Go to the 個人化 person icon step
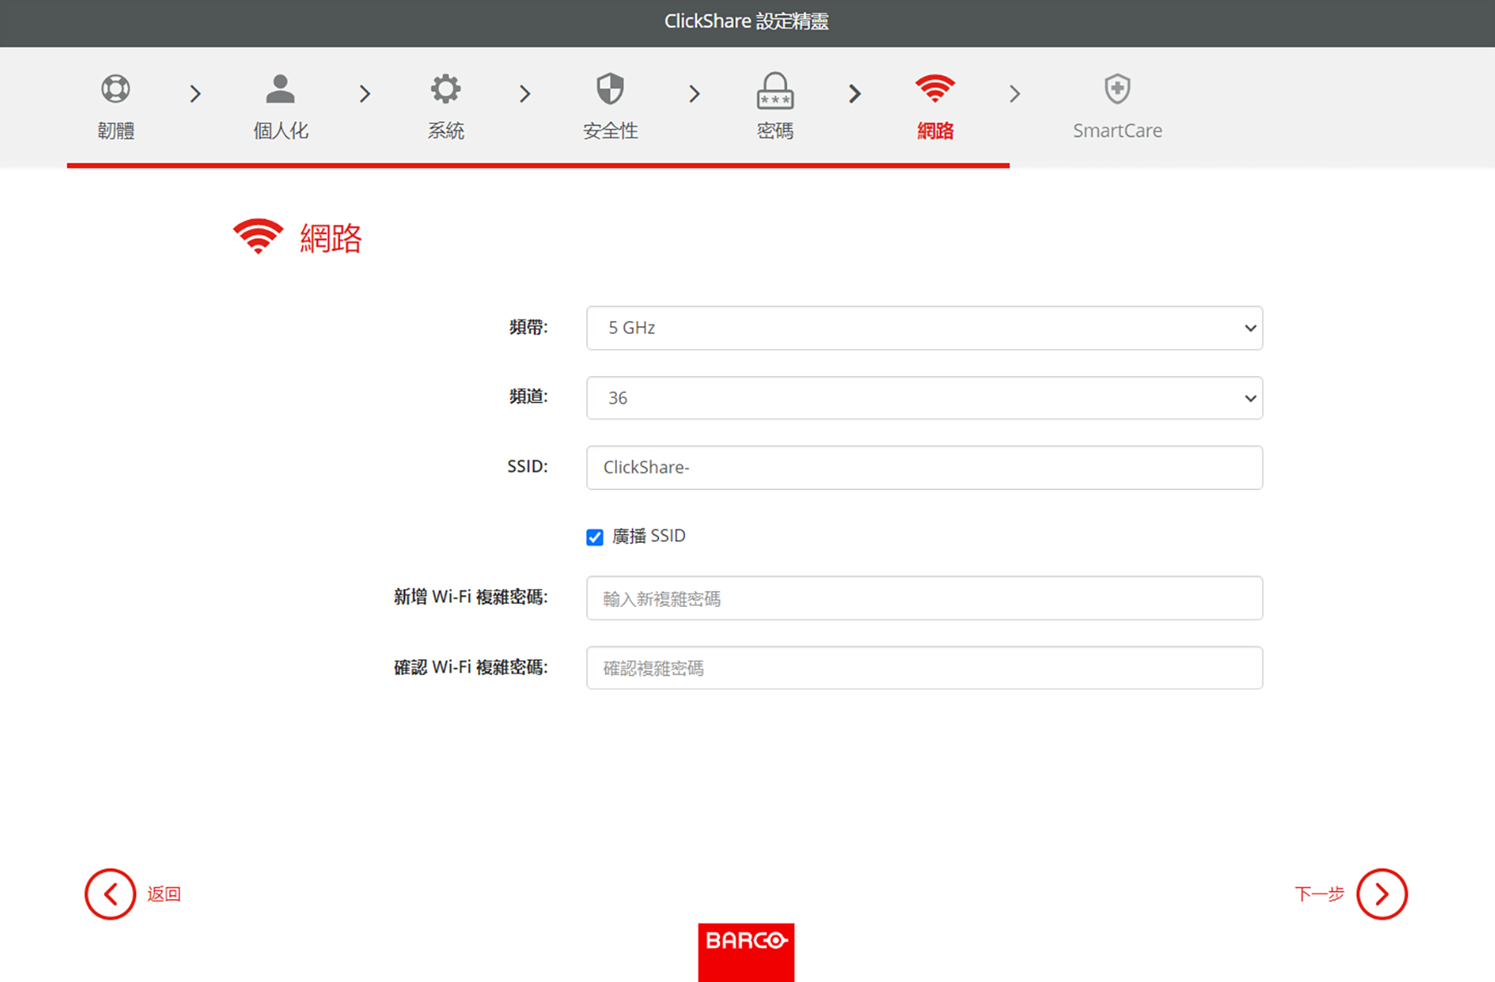The width and height of the screenshot is (1495, 982). point(280,89)
